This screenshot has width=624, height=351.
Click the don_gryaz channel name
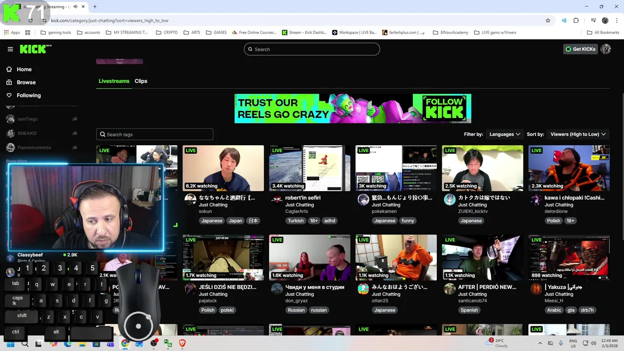pyautogui.click(x=296, y=301)
